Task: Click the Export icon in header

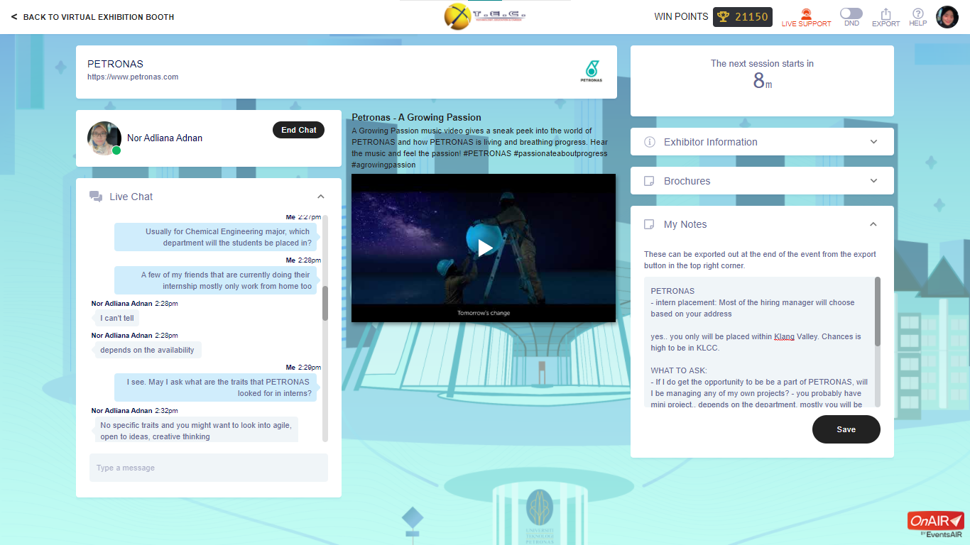Action: (x=885, y=17)
